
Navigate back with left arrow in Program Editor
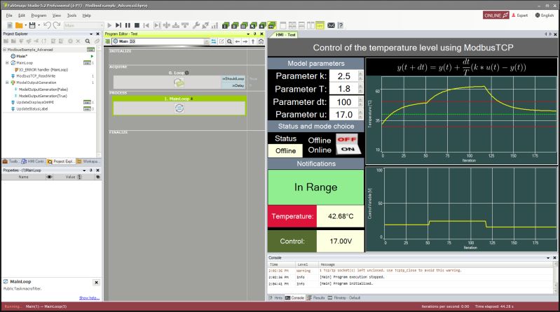[238, 41]
